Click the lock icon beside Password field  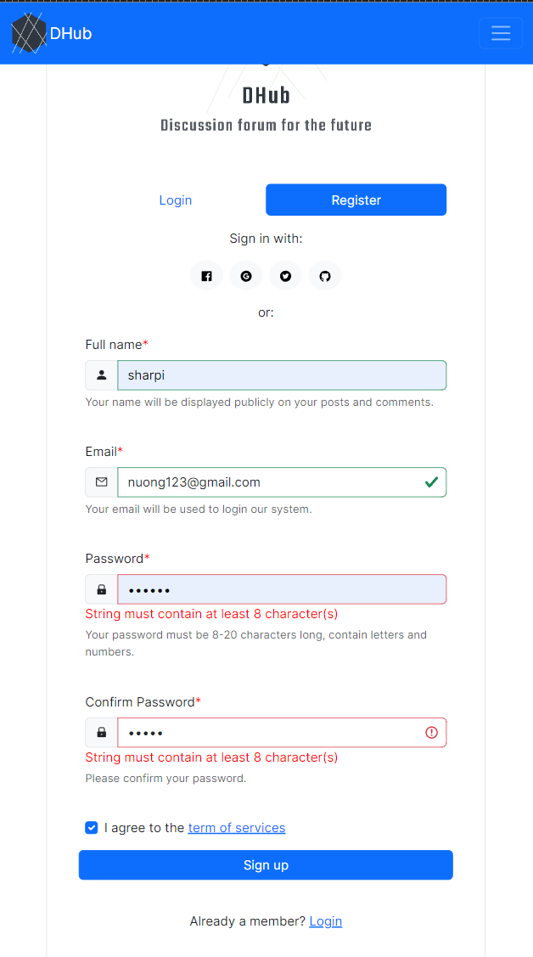(x=102, y=589)
